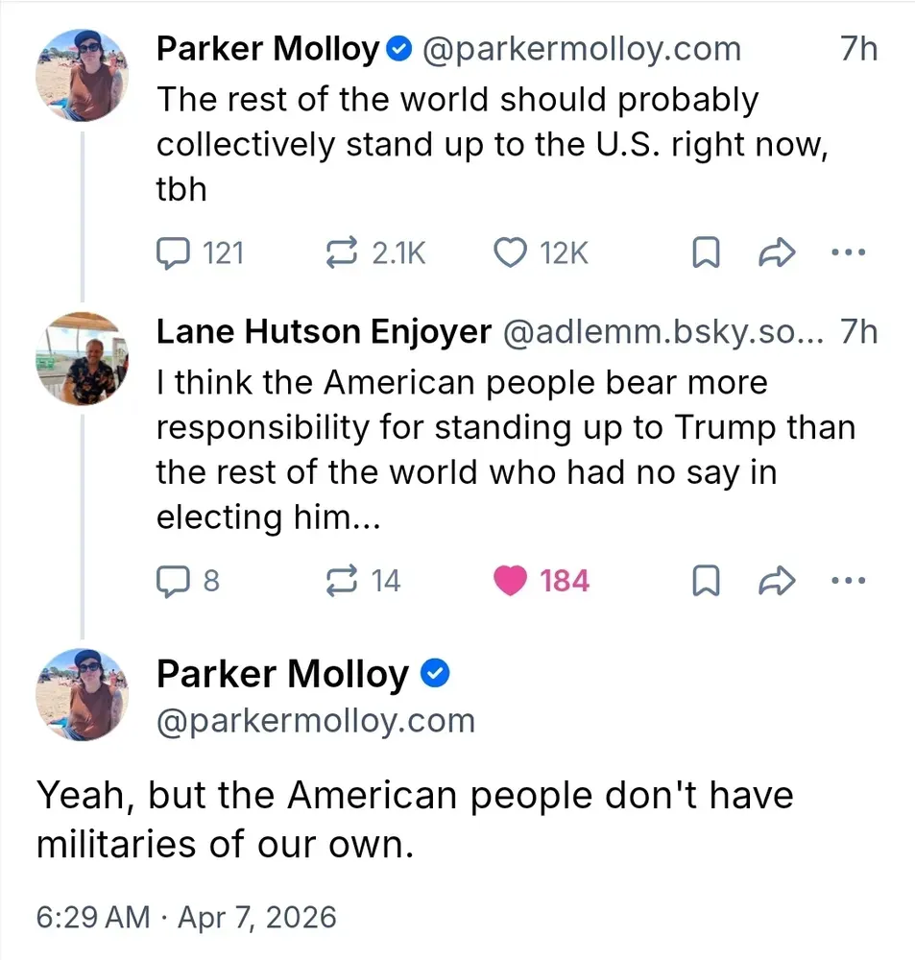The width and height of the screenshot is (915, 960).
Task: Open the @adlemm.bsky.so... handle link
Action: (662, 331)
